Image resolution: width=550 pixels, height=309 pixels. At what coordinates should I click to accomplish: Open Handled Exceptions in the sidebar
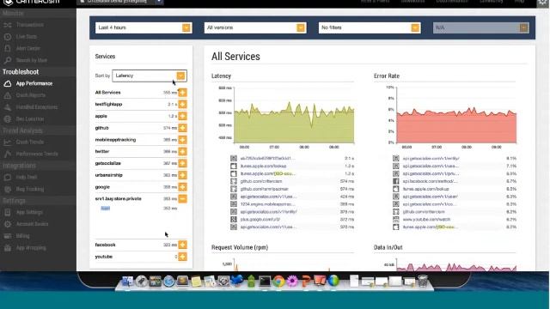pos(37,107)
